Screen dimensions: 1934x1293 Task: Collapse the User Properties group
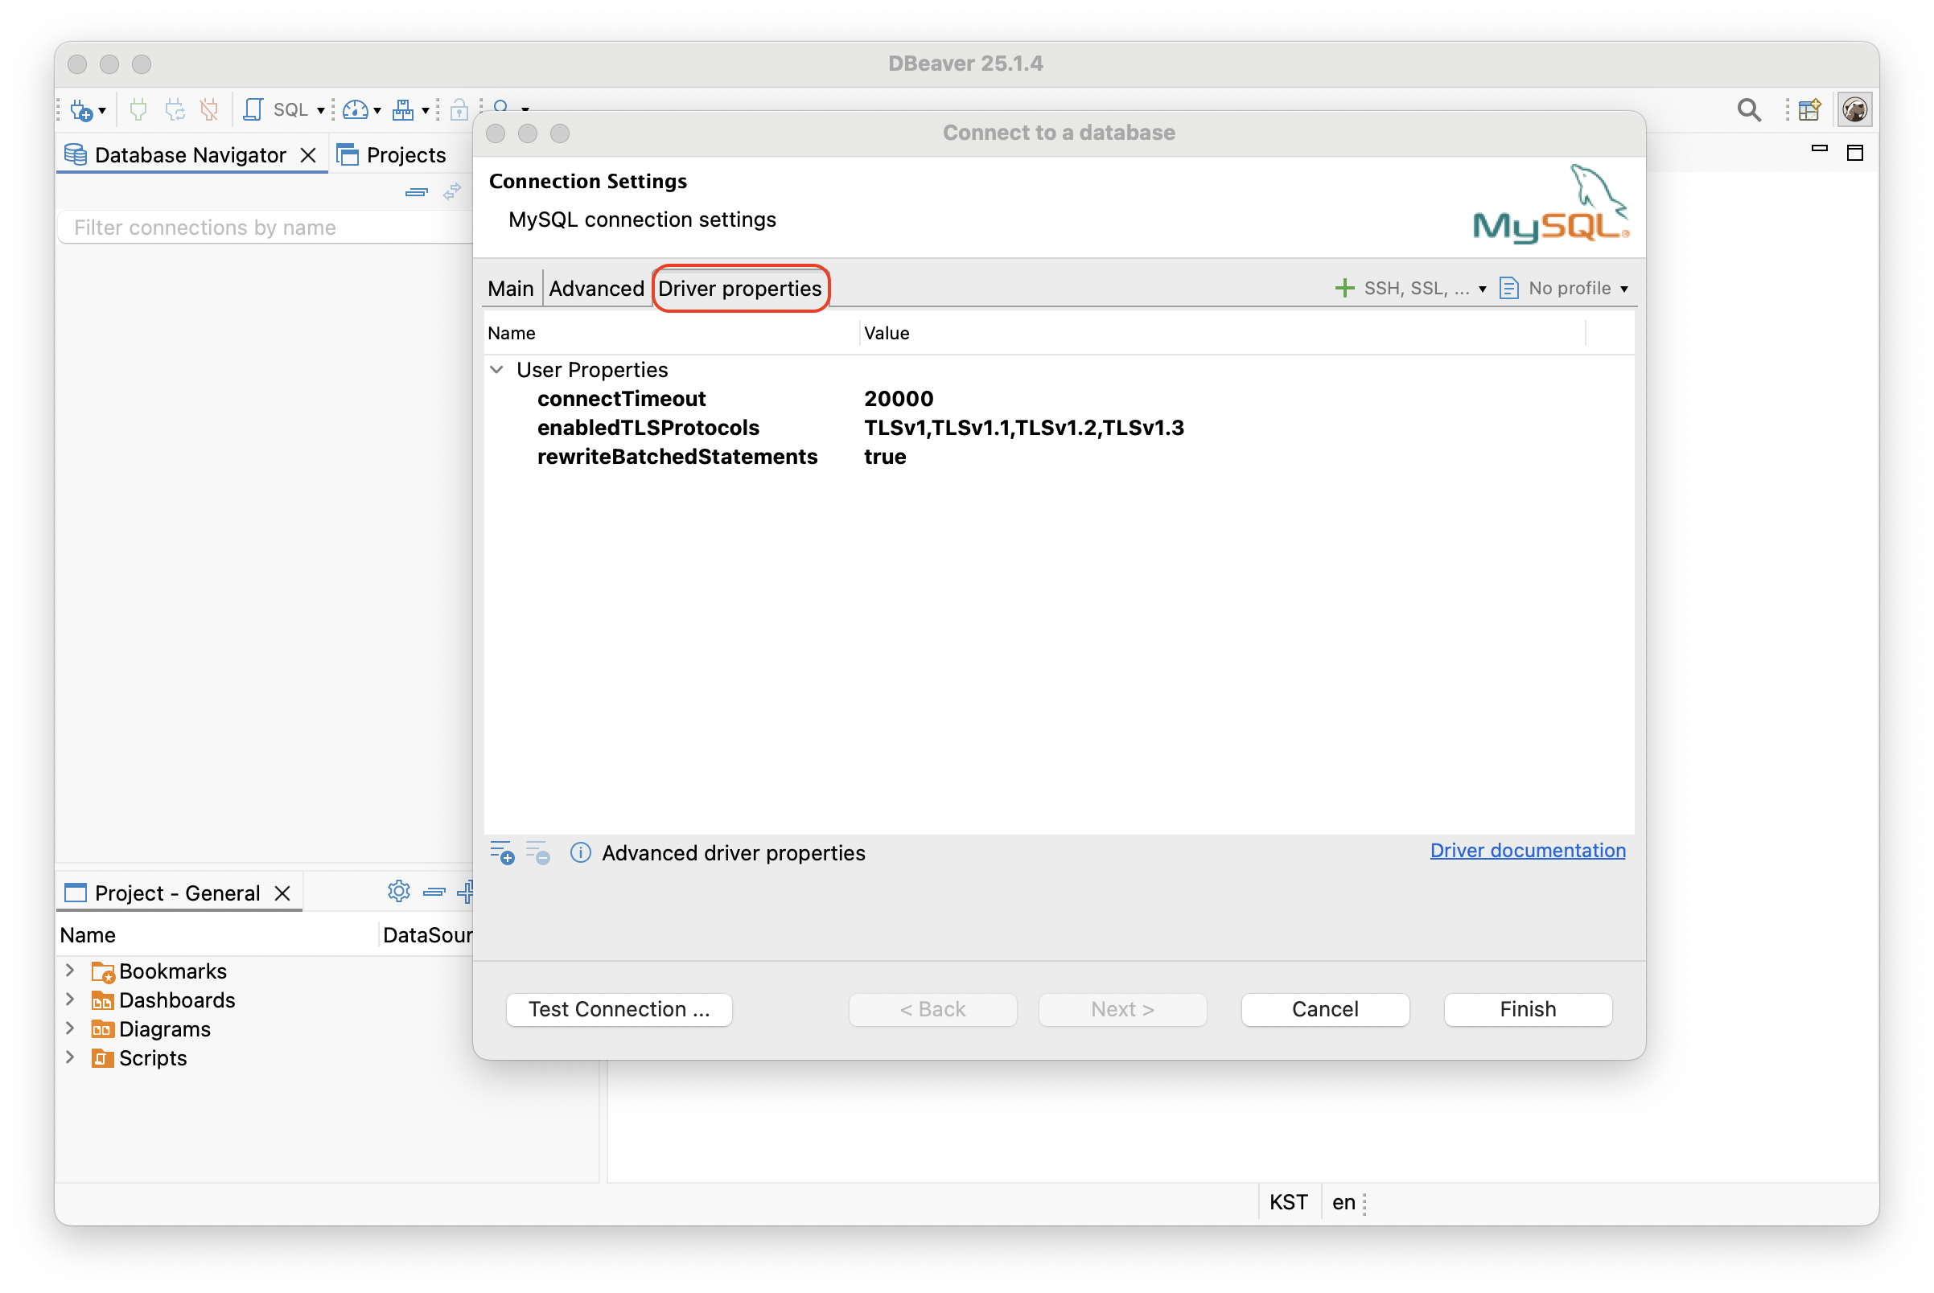(x=496, y=369)
